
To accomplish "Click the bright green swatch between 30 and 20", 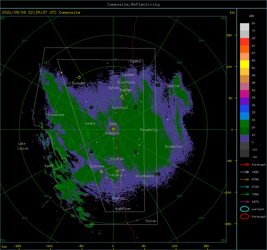I will pos(244,123).
